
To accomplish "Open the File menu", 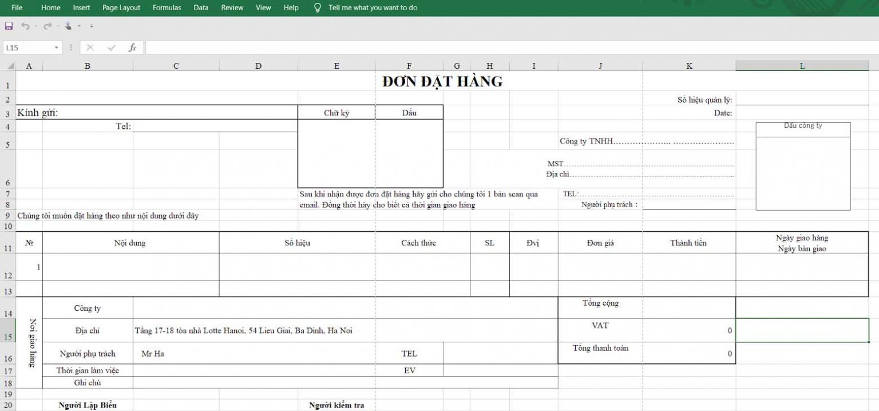I will [x=17, y=7].
